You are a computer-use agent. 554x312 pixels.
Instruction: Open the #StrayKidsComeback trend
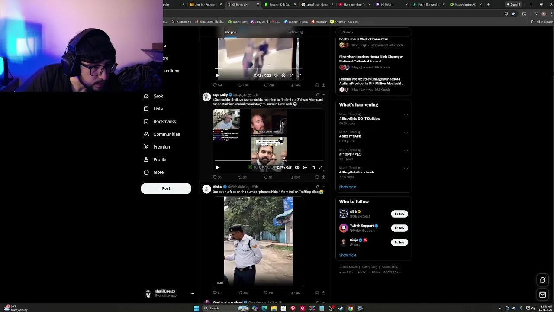[x=357, y=172]
